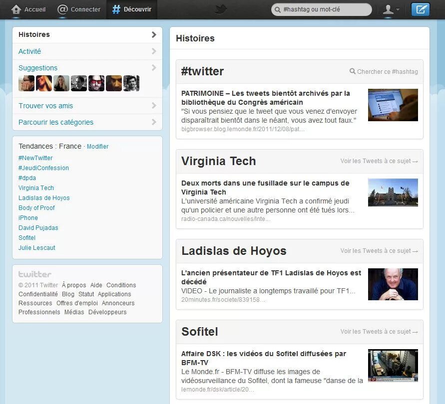Open the Affaire DSK Sofitel videos headline

point(264,358)
